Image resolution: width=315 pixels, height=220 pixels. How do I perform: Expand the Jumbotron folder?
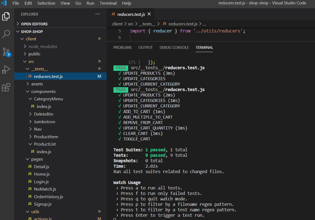coord(30,122)
